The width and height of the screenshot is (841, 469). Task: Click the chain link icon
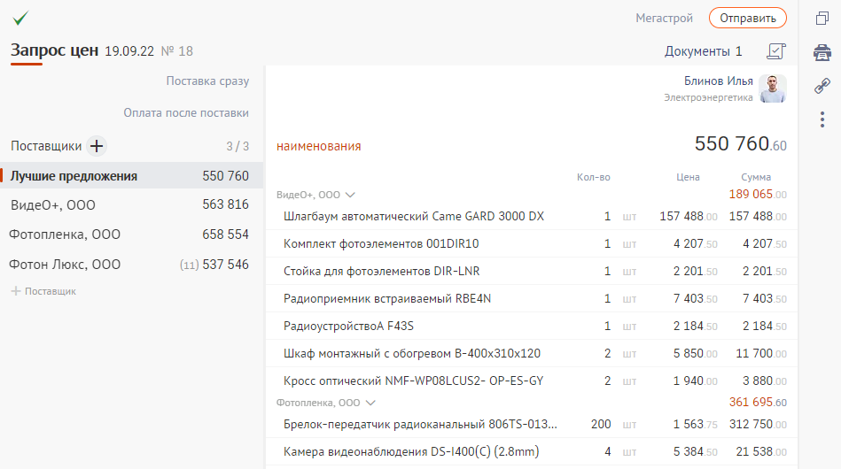[822, 86]
